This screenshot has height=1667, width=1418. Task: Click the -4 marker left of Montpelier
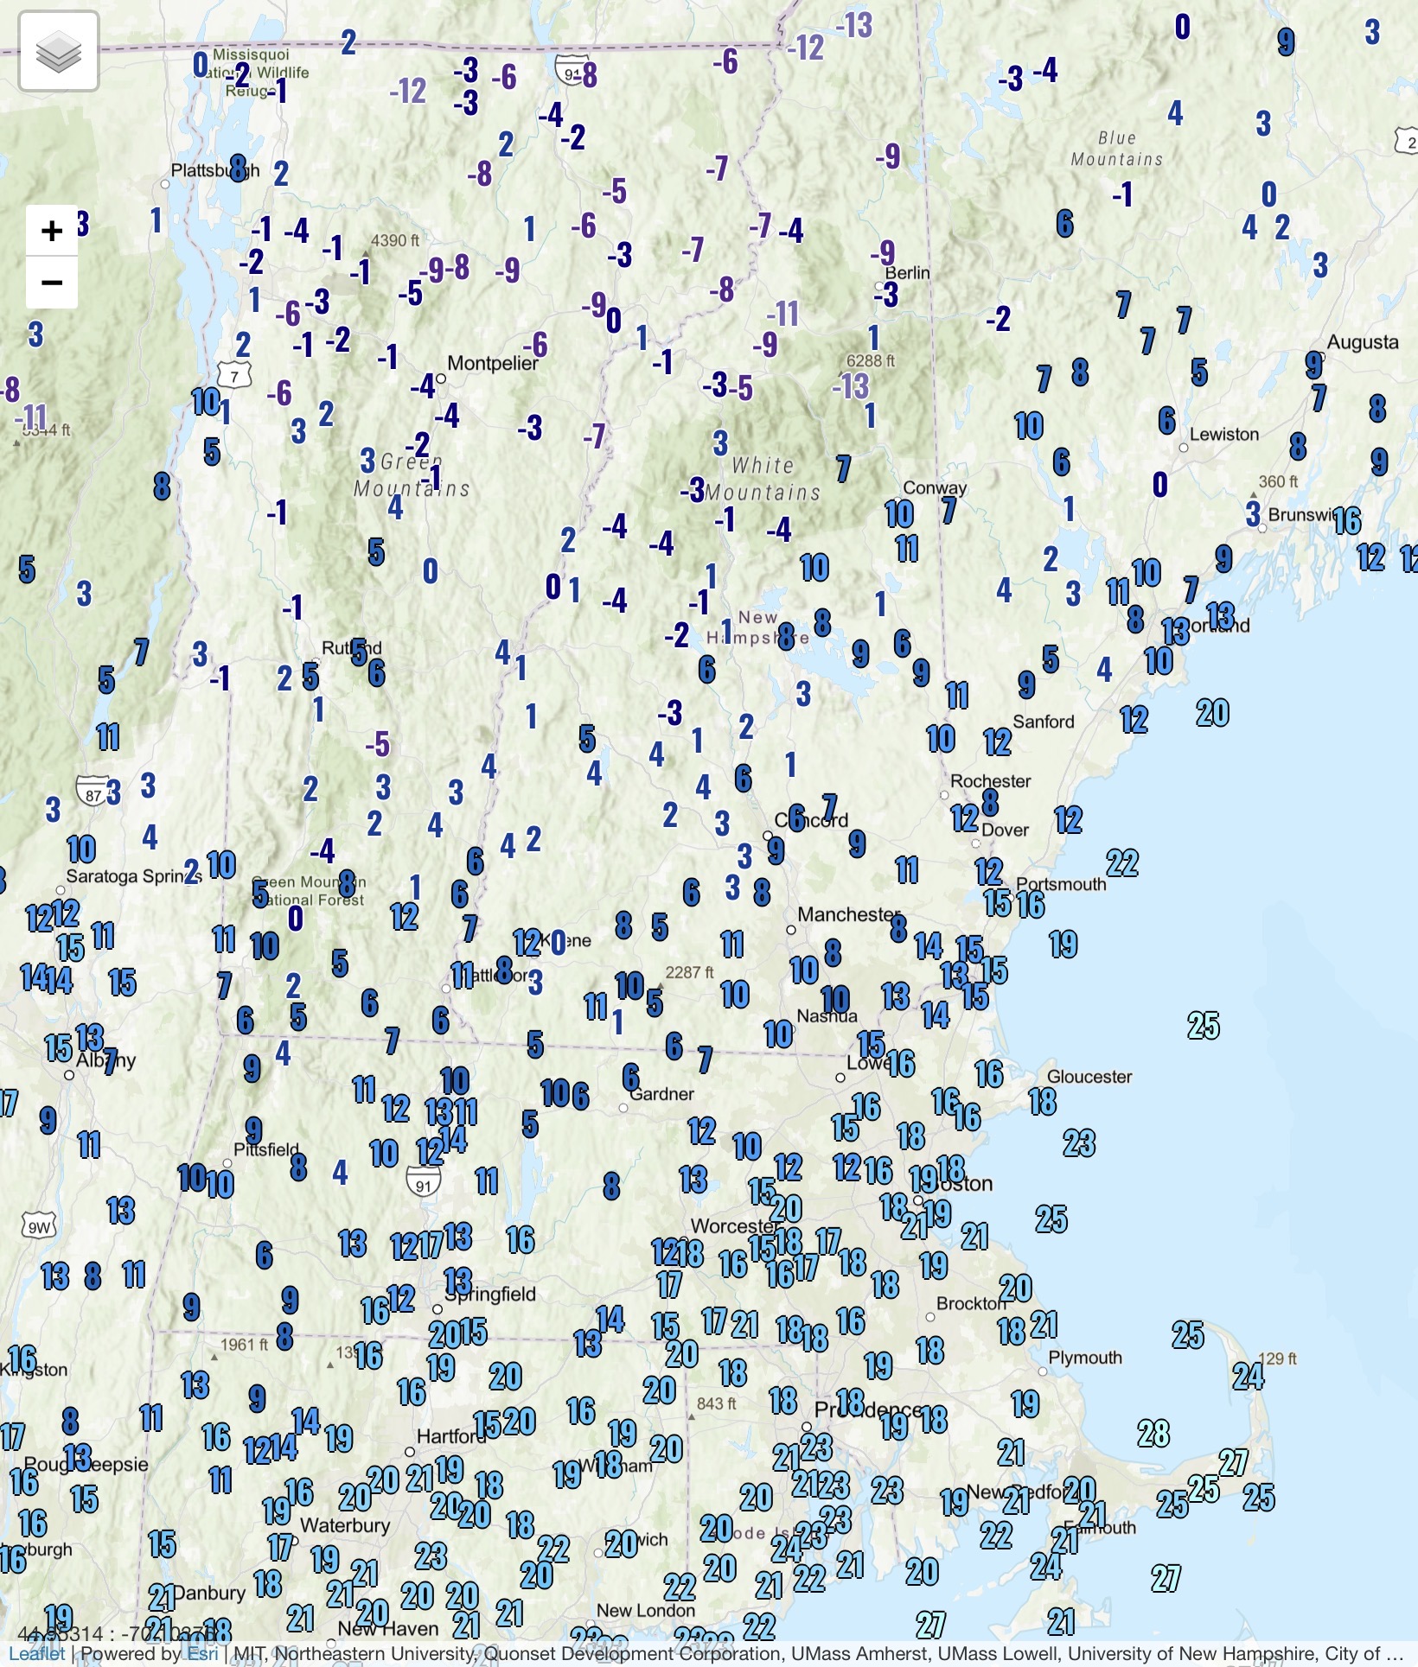click(x=422, y=386)
